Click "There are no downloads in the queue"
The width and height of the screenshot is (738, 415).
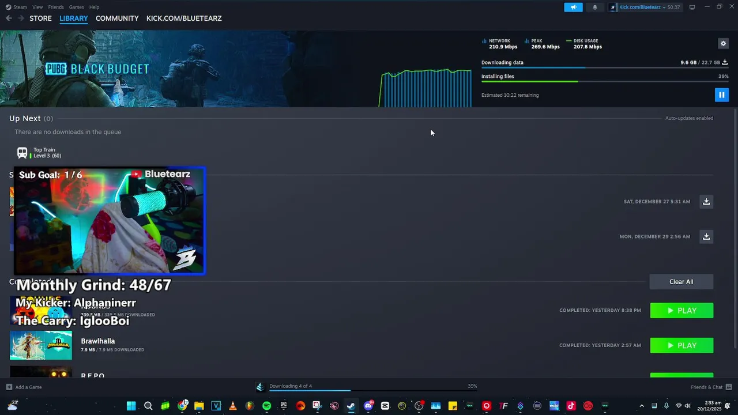(x=68, y=132)
